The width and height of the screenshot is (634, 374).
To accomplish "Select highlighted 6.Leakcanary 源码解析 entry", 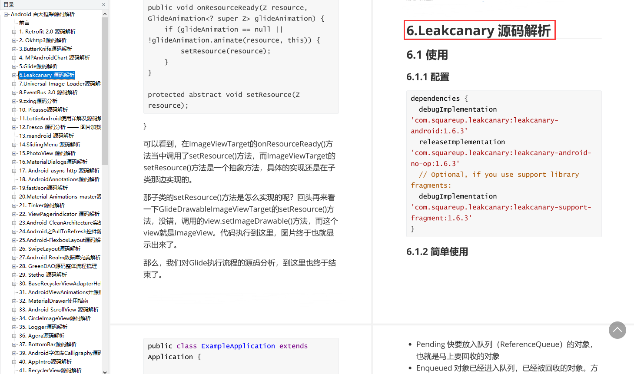I will (x=47, y=75).
